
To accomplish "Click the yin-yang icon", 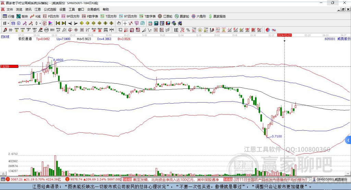I will tap(268, 30).
